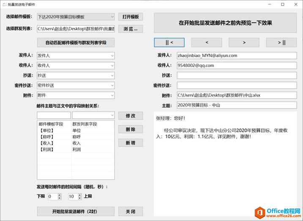Viewport: 303px width, 221px height.
Task: Click the 删除 mapping button
Action: click(x=131, y=129)
